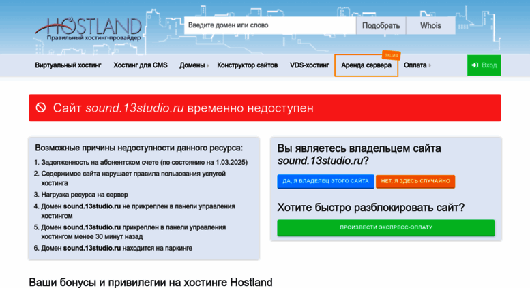
Task: Click Да, я владелец этого сайта button
Action: click(325, 181)
